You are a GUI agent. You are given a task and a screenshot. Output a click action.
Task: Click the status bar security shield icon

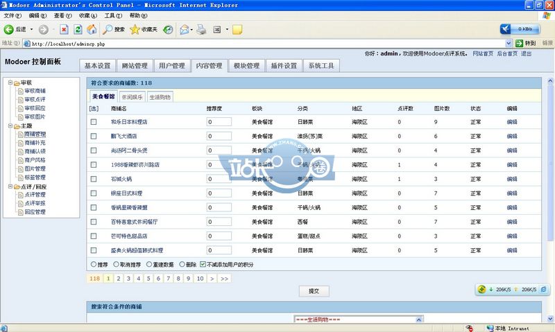pos(470,328)
